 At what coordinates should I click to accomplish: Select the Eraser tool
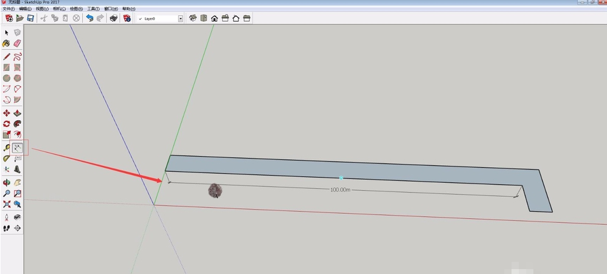click(x=18, y=43)
